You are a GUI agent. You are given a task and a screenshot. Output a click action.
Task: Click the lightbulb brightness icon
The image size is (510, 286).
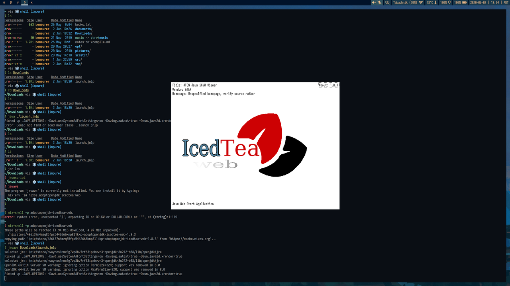[x=449, y=2]
